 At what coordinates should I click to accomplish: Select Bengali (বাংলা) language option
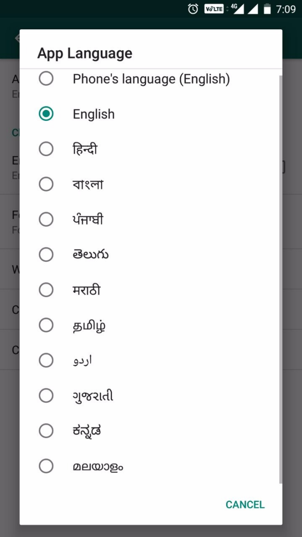[46, 184]
